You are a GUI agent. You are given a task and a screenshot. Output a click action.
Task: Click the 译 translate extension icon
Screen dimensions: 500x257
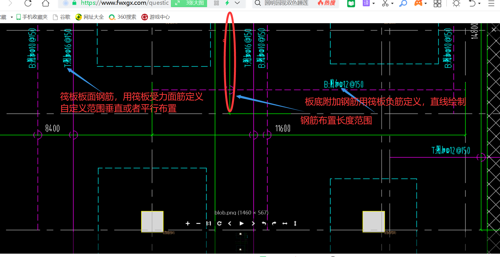(366, 3)
